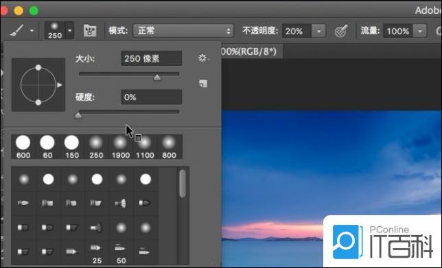Viewport: 442px width, 268px height.
Task: Click the 250 brush preset thumbnail in options bar
Action: pyautogui.click(x=55, y=30)
